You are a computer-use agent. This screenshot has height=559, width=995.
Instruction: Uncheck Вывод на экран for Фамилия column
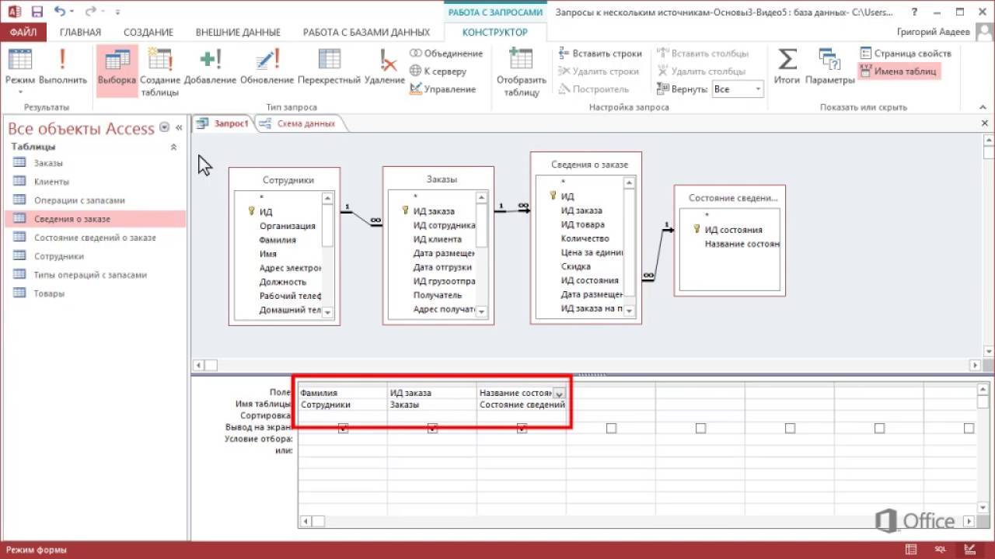tap(343, 428)
